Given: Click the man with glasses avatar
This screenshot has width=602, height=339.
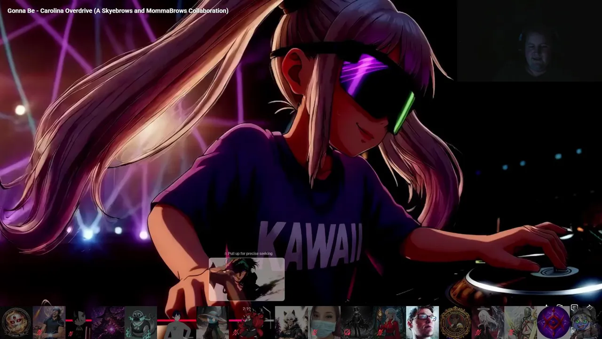Looking at the screenshot, I should tap(422, 323).
